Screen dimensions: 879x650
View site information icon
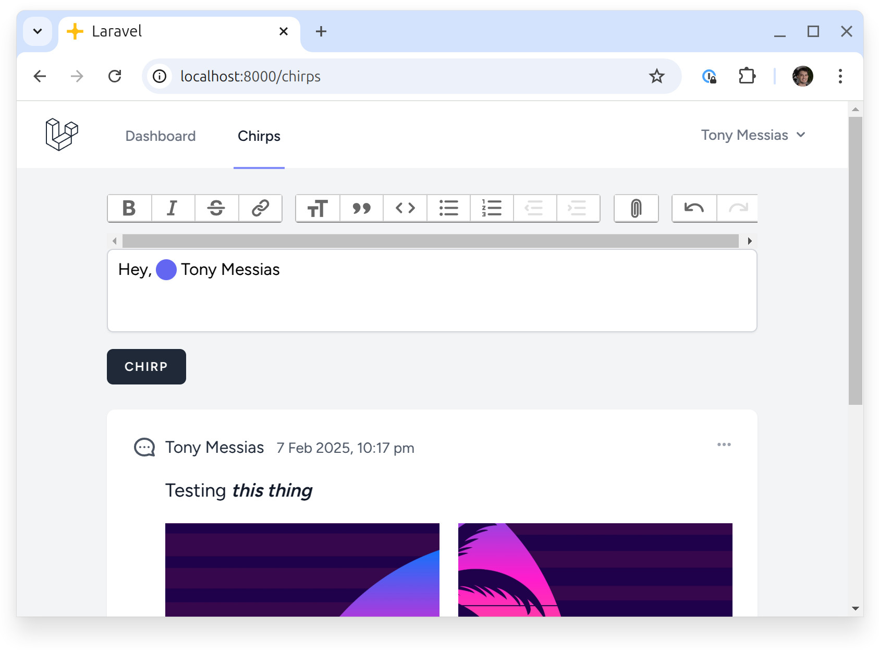(x=160, y=76)
